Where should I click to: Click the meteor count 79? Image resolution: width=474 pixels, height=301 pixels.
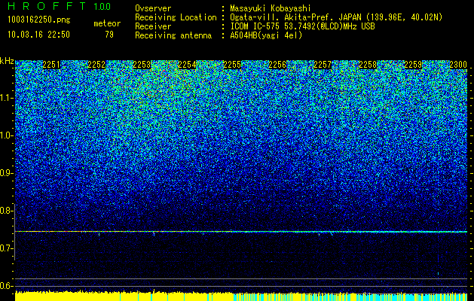(x=109, y=35)
